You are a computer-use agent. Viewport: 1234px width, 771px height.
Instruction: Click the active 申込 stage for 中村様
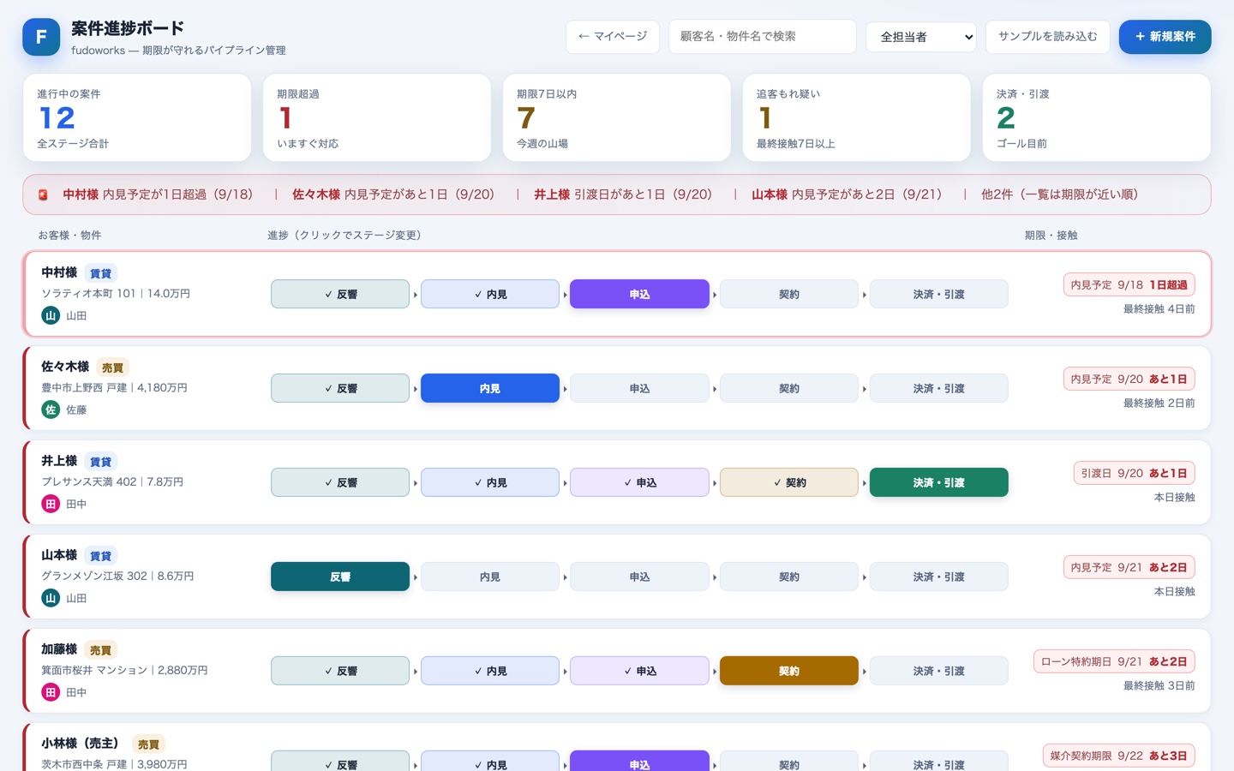click(639, 294)
